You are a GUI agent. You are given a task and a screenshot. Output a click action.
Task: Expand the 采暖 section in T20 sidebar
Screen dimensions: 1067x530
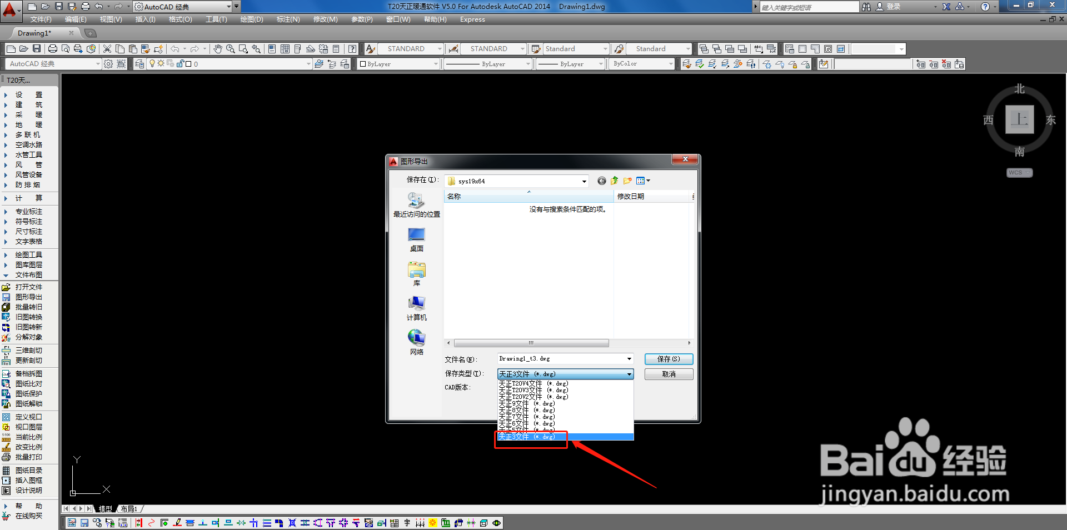(x=6, y=115)
